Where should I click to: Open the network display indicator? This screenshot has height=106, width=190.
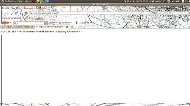(x=169, y=1)
